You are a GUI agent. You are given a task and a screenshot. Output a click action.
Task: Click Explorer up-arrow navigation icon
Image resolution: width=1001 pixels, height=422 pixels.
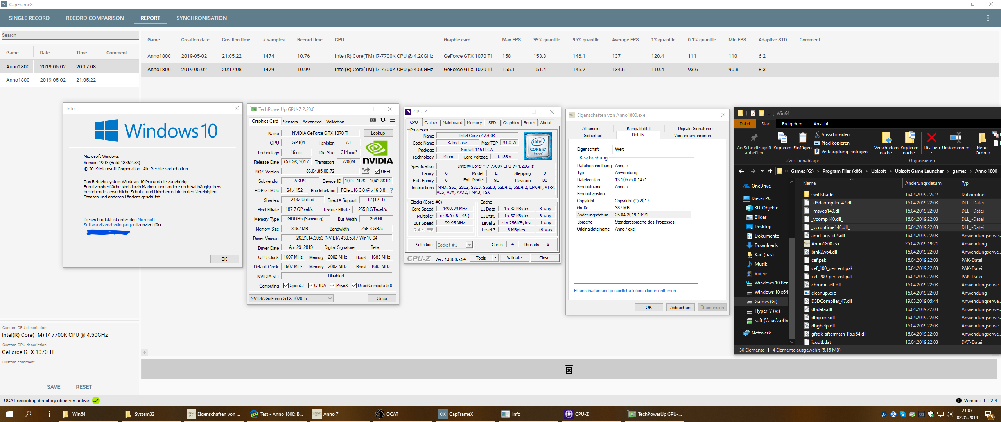point(770,171)
